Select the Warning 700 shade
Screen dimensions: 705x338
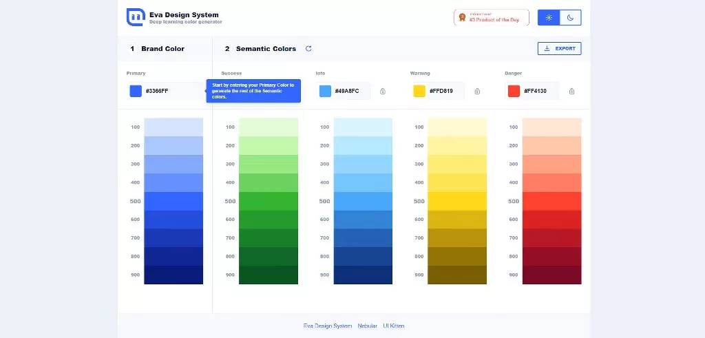tap(457, 238)
